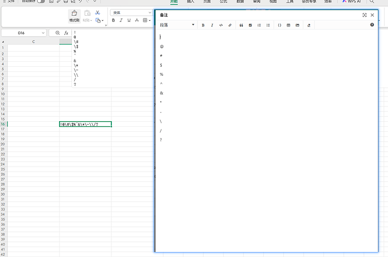
Task: Insert a link in the 备注 editor
Action: [230, 25]
